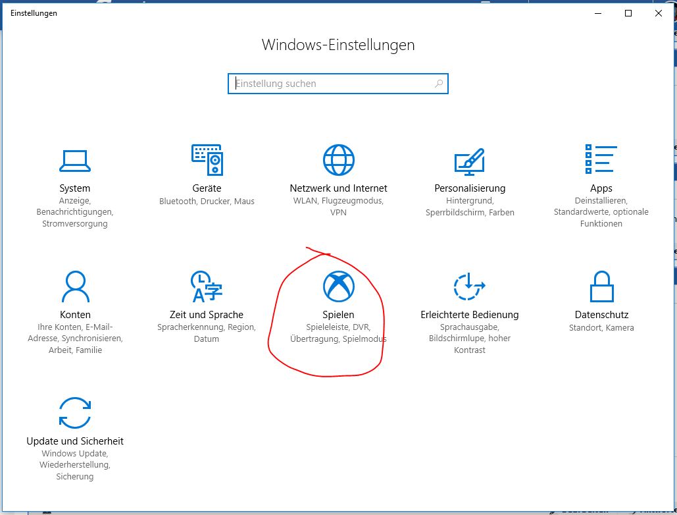Open the Zeit und Sprache icon
The image size is (677, 515).
207,286
